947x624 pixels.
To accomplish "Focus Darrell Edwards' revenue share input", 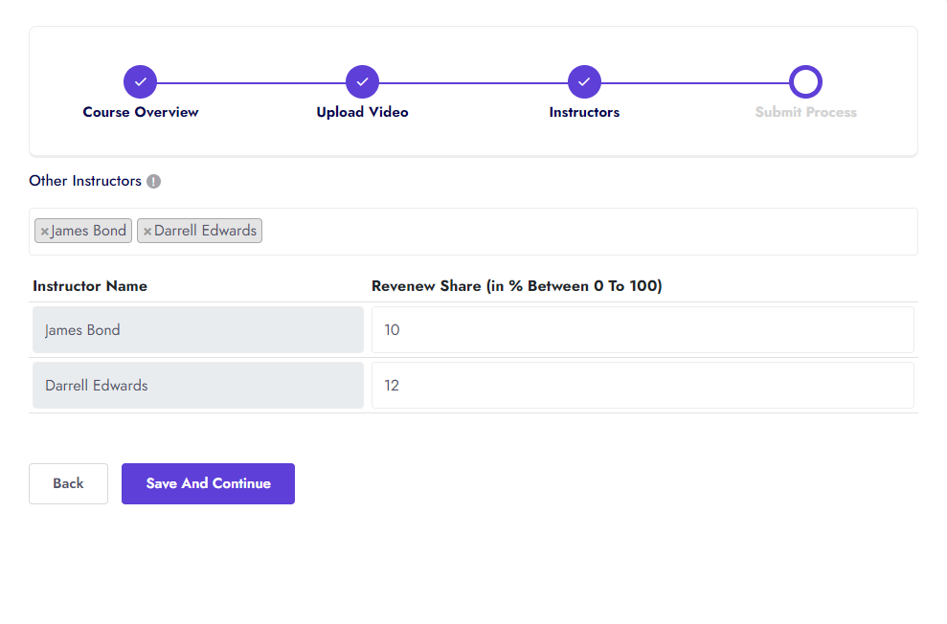I will coord(642,386).
